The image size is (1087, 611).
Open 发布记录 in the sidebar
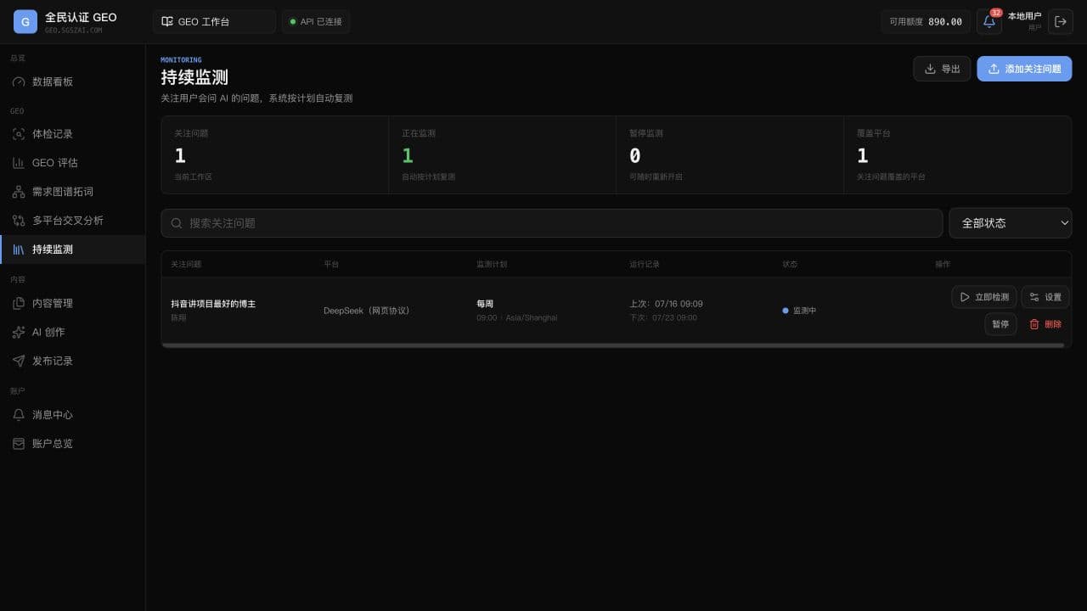[x=72, y=361]
